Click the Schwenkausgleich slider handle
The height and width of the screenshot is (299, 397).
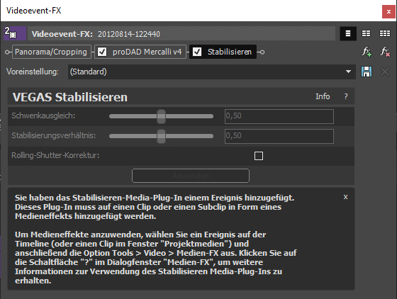click(161, 116)
